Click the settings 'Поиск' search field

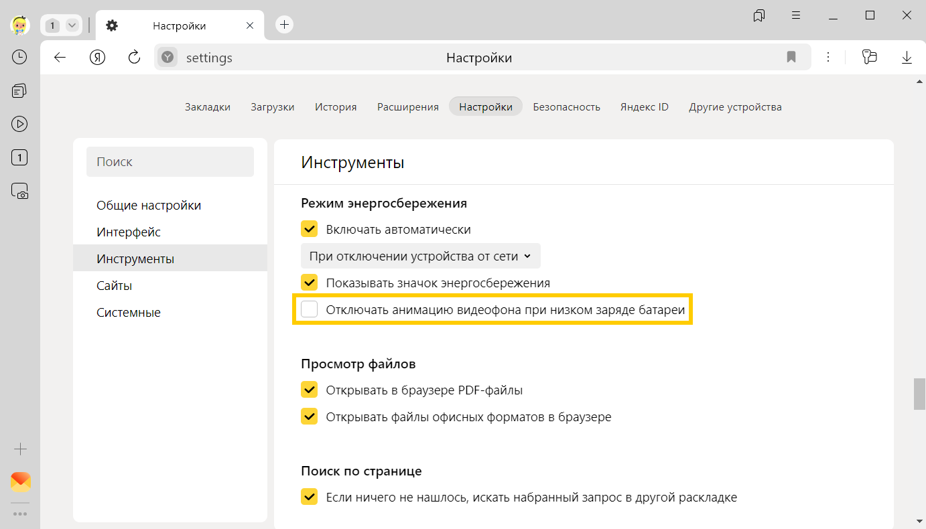coord(170,161)
